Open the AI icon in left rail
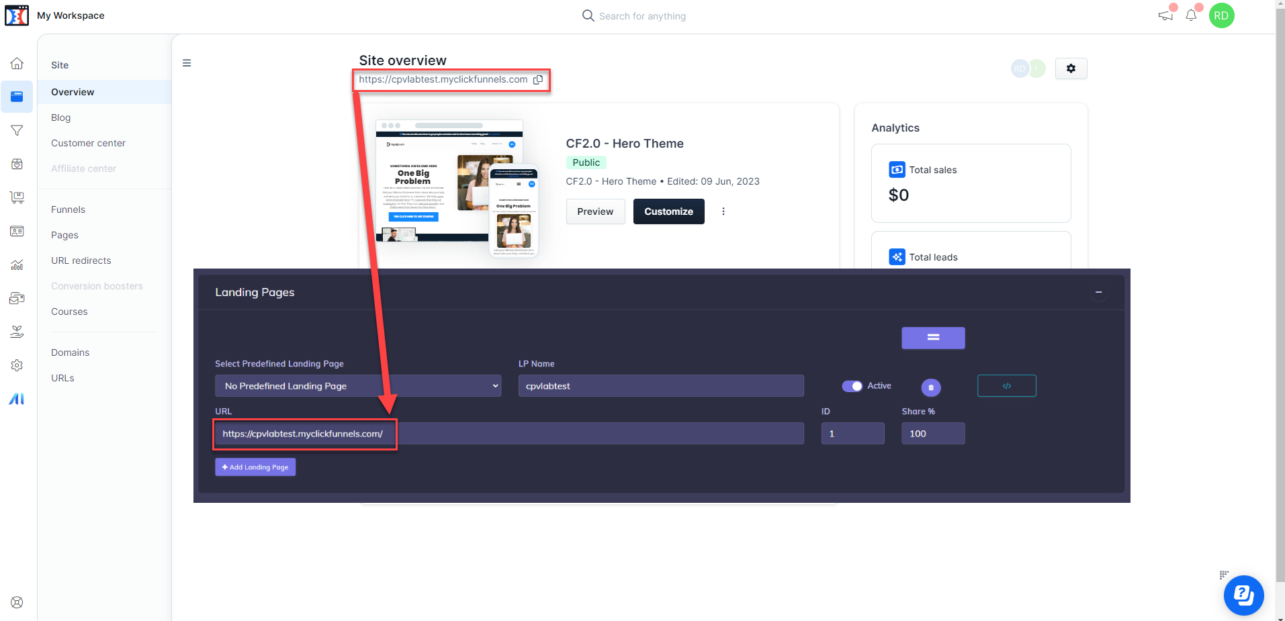 [17, 399]
